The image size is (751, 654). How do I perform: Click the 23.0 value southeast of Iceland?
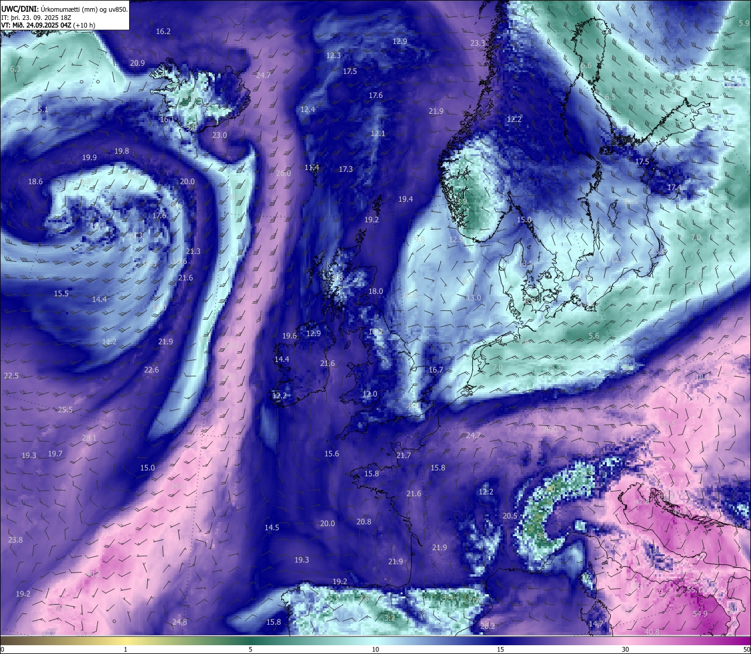(219, 135)
